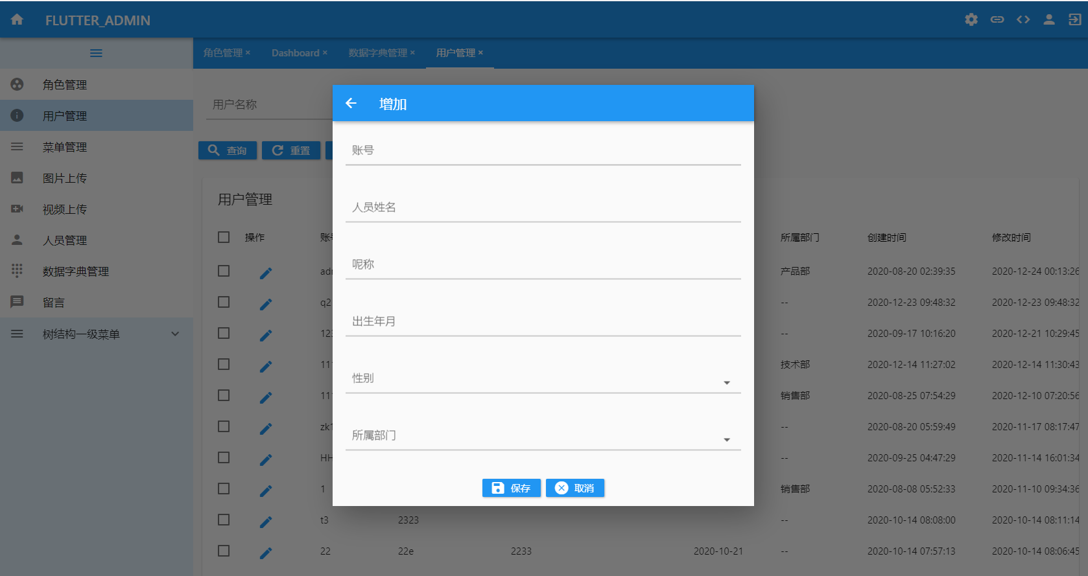Toggle the select-all checkbox in table header
Image resolution: width=1088 pixels, height=576 pixels.
coord(224,237)
